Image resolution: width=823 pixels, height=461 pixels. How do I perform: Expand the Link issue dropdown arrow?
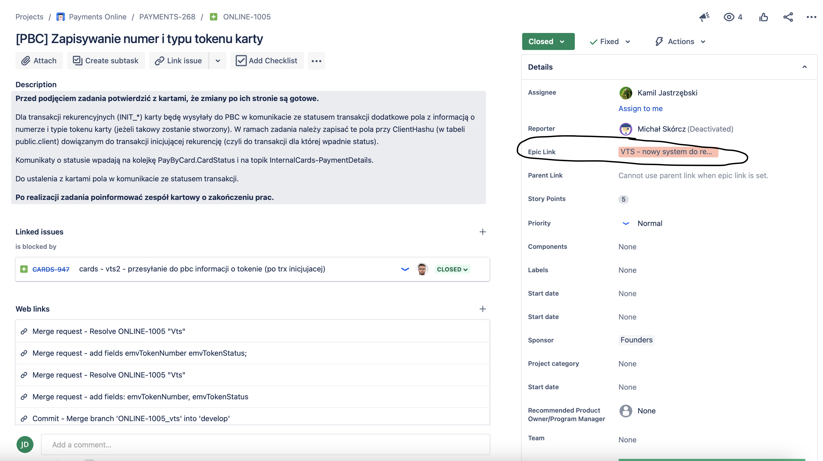tap(218, 61)
